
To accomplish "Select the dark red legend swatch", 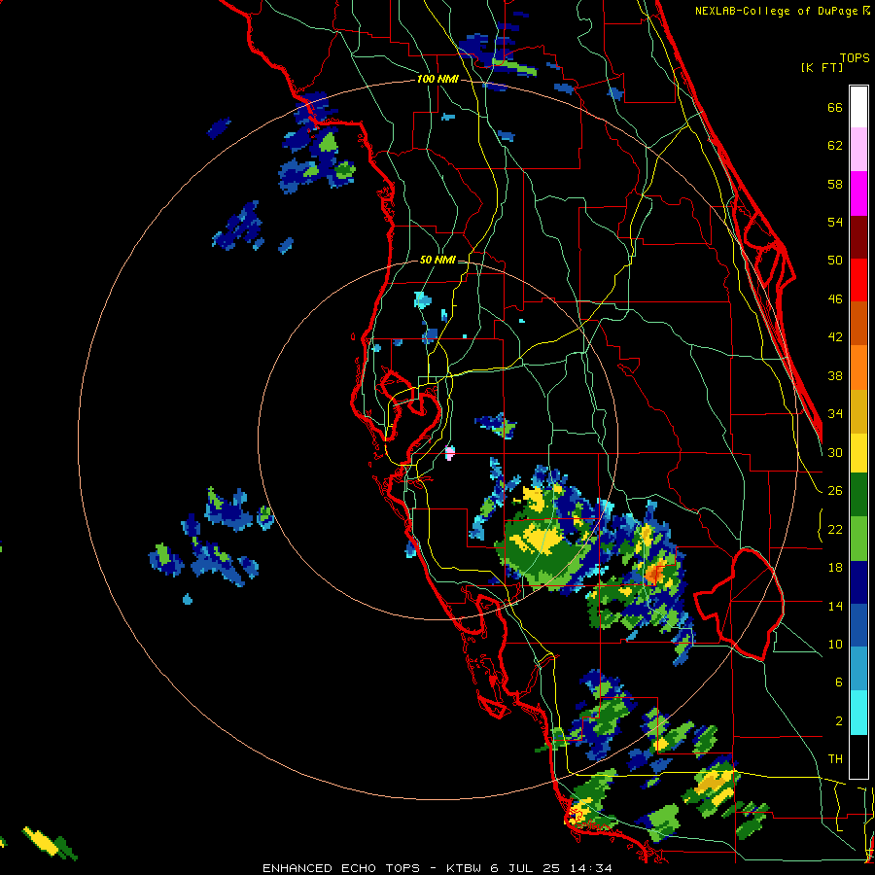I will coord(858,237).
